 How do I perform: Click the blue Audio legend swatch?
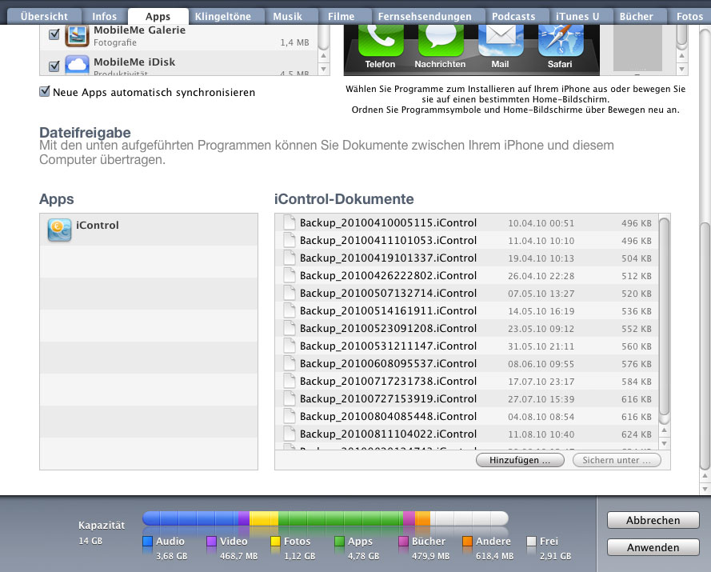[x=147, y=541]
